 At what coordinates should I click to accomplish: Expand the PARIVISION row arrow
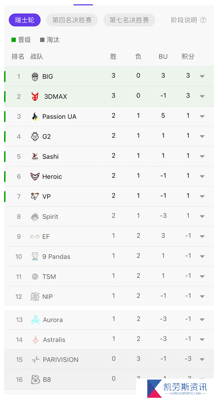tap(202, 360)
